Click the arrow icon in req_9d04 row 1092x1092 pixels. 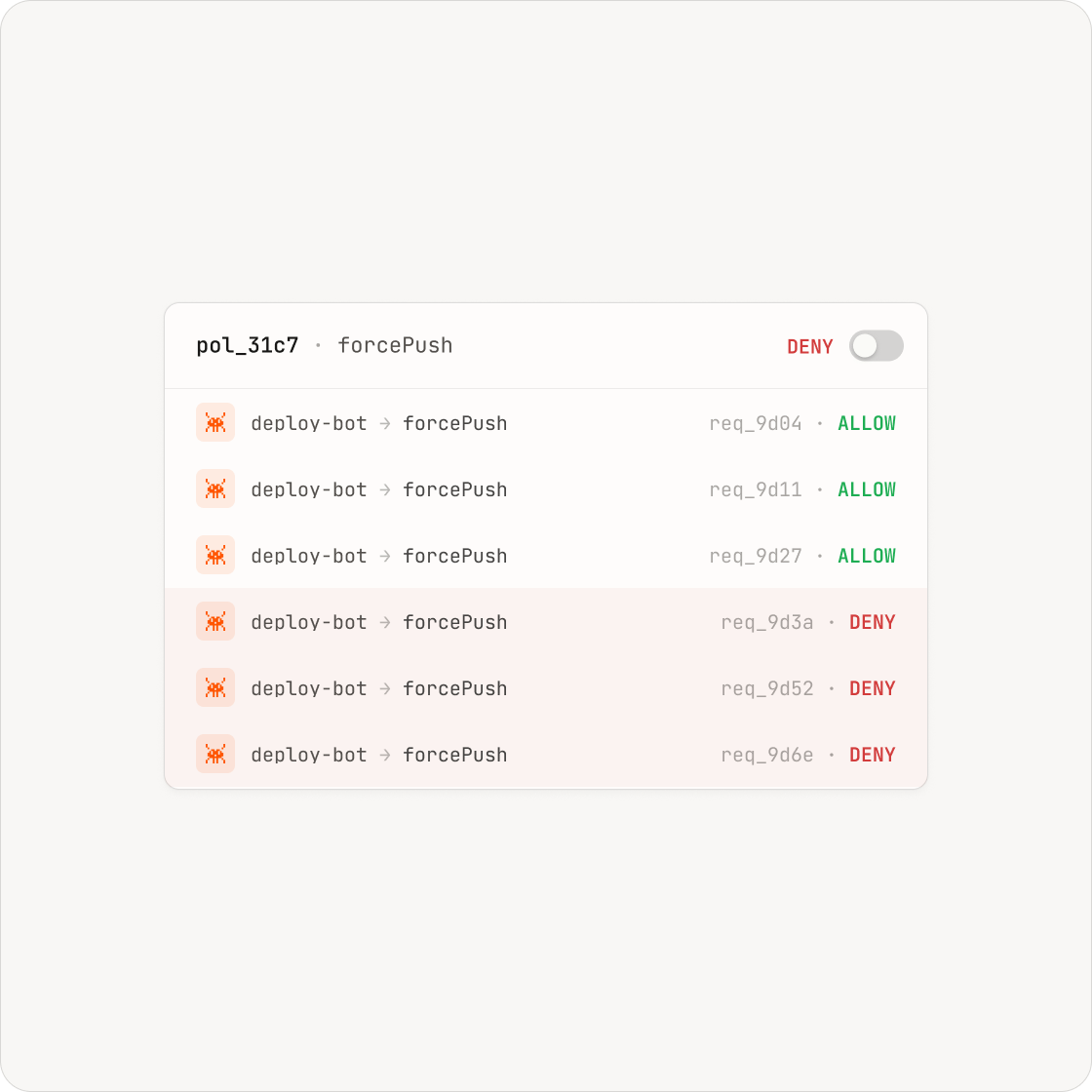pos(385,423)
